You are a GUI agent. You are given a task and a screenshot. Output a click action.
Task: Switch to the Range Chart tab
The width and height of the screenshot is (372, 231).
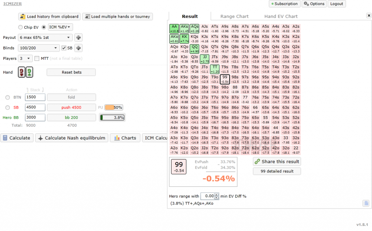(234, 16)
